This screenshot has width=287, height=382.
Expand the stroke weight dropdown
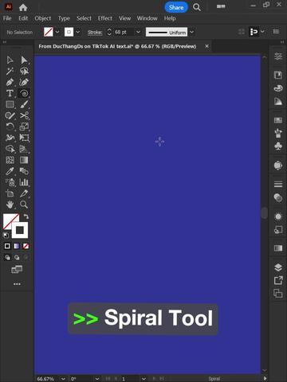138,32
